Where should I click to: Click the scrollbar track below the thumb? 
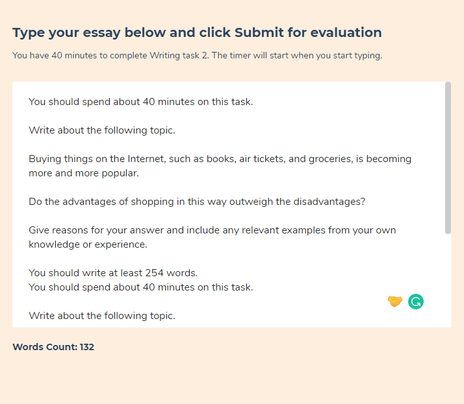pyautogui.click(x=448, y=279)
